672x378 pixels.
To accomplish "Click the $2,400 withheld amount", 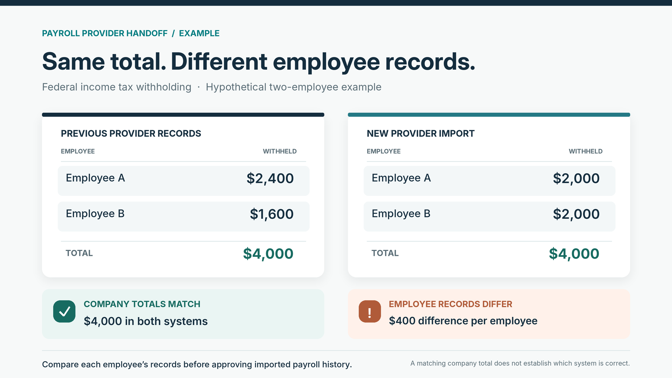I will click(270, 178).
